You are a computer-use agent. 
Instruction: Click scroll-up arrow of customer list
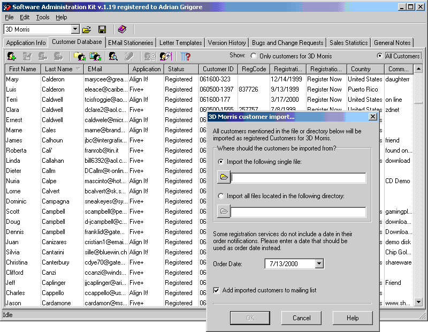[x=418, y=69]
